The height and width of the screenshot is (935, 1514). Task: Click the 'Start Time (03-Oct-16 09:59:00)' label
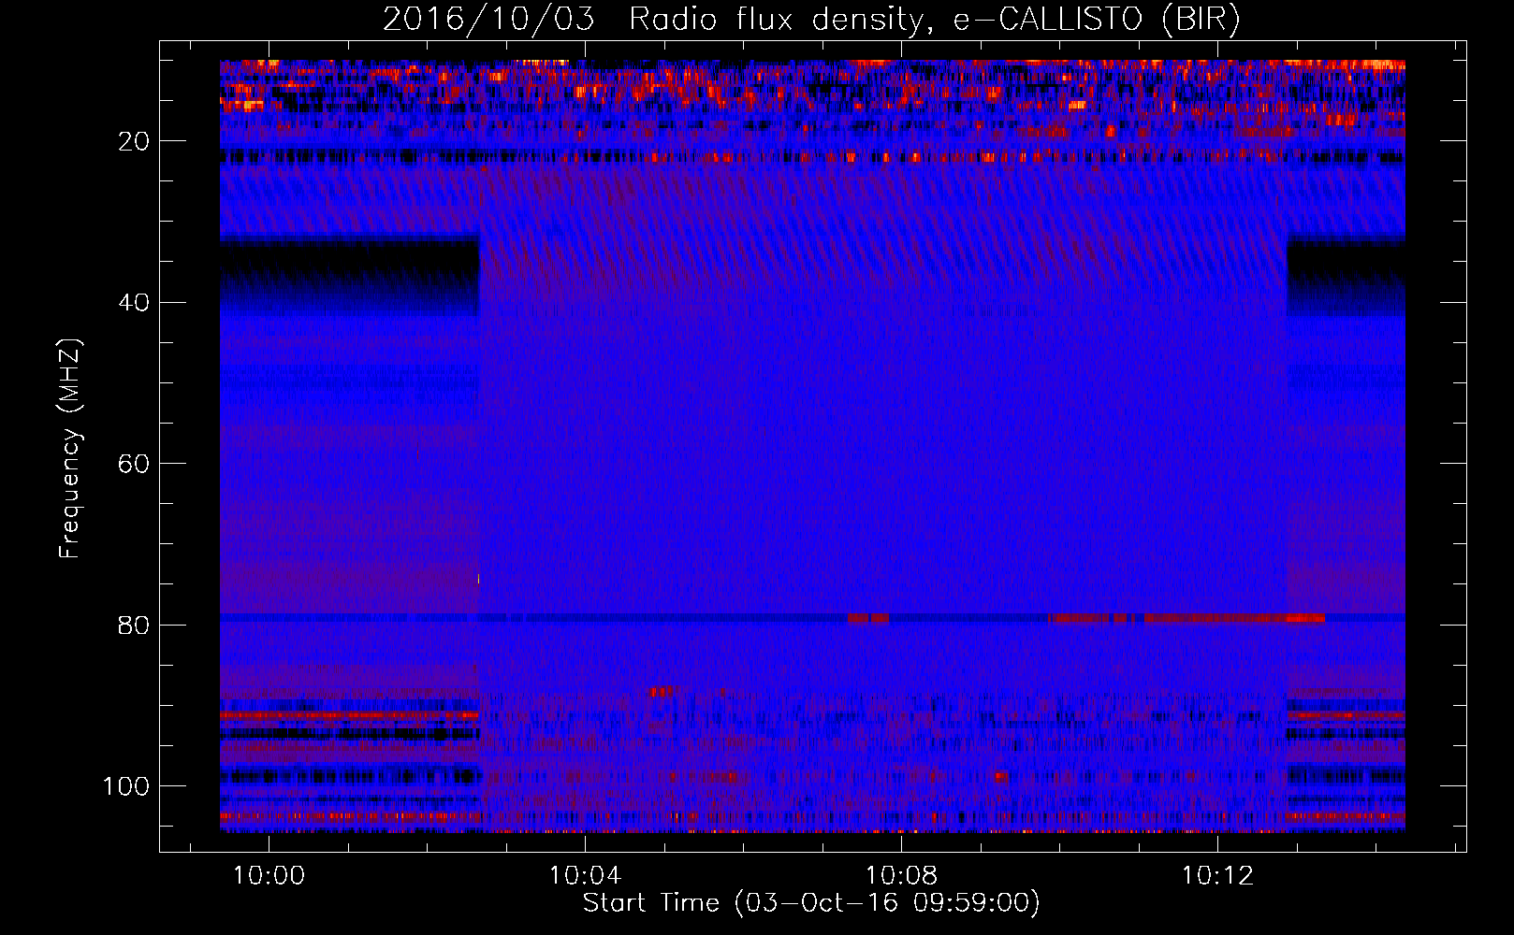click(x=811, y=903)
